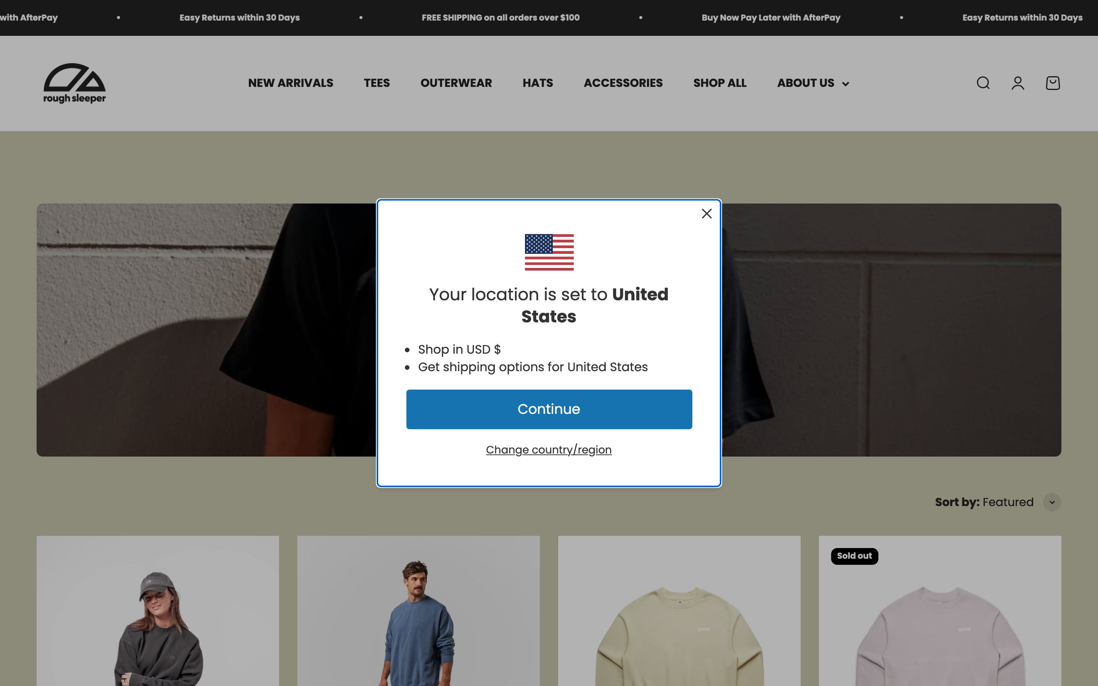The width and height of the screenshot is (1098, 686).
Task: Click the United States flag image
Action: (x=549, y=252)
